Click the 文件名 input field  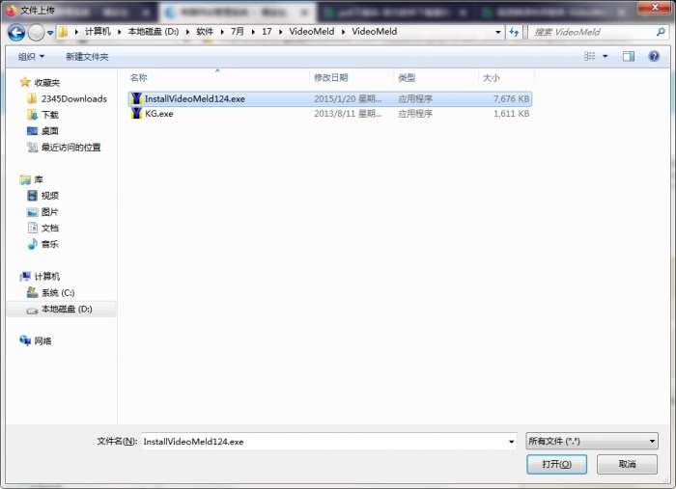click(324, 442)
